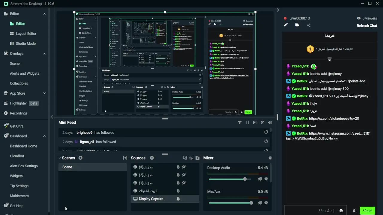Open scene transitions icon in Scenes header
This screenshot has width=383, height=215.
click(125, 158)
